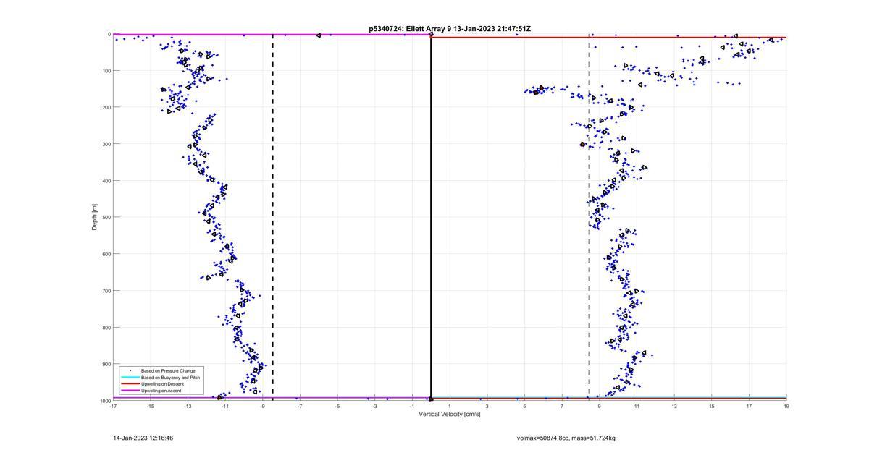Click the x-axis tick label '17'
The width and height of the screenshot is (869, 450).
[x=749, y=406]
